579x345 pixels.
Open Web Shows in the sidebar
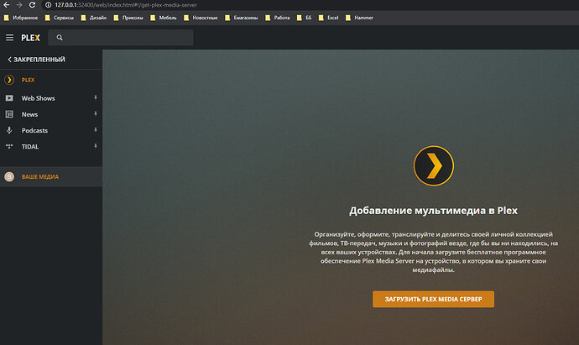(x=38, y=98)
